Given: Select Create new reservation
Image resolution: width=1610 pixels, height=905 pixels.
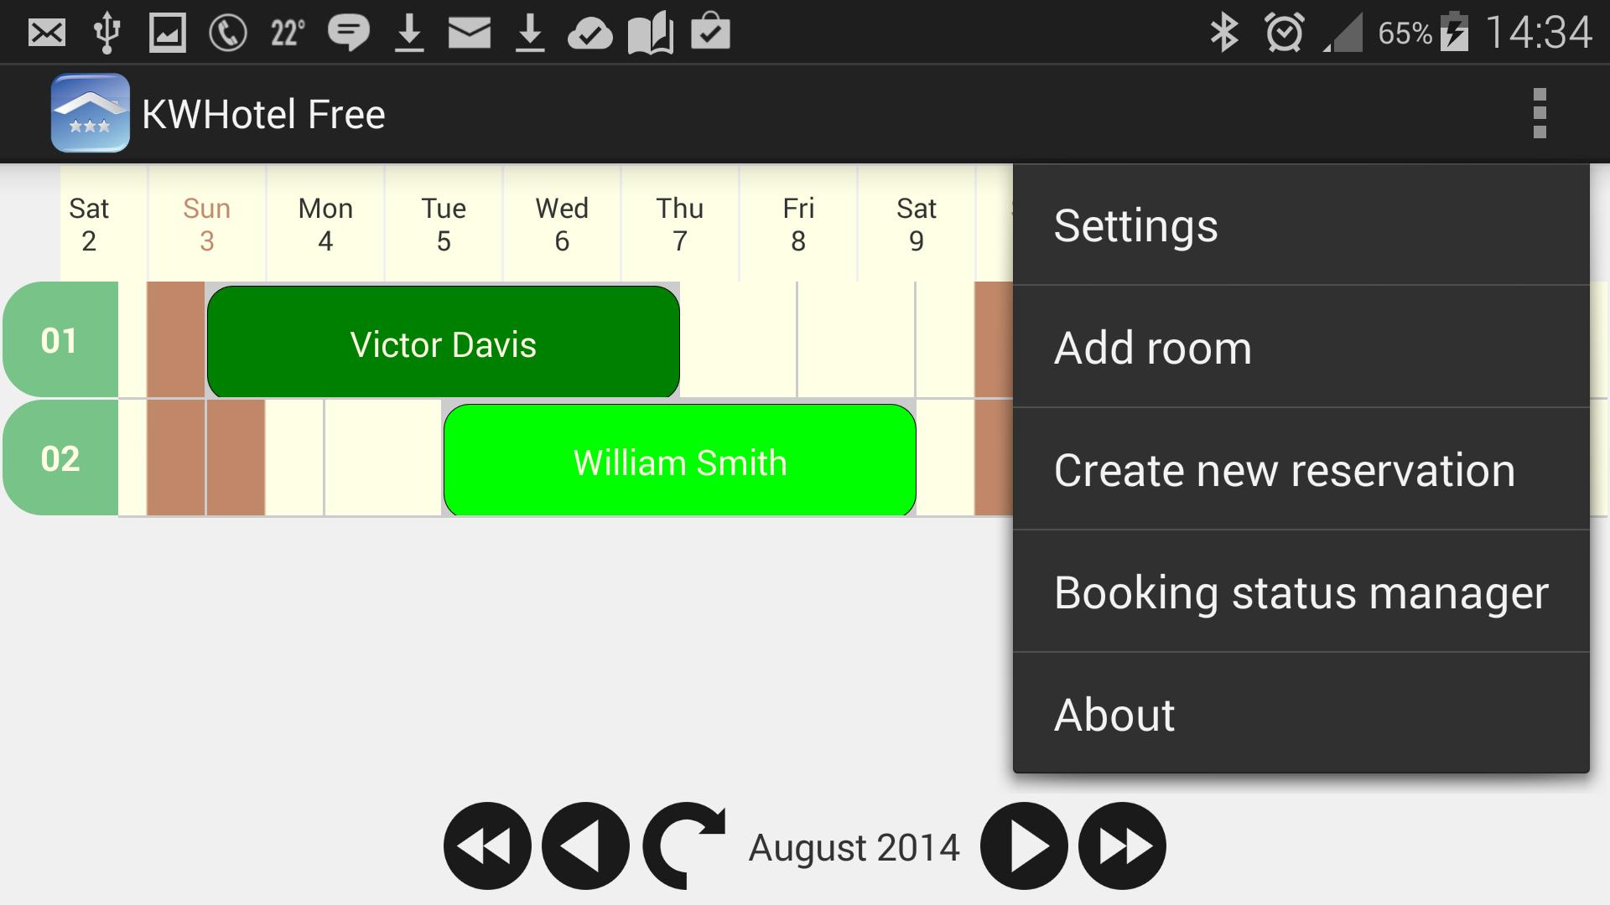Looking at the screenshot, I should point(1301,469).
